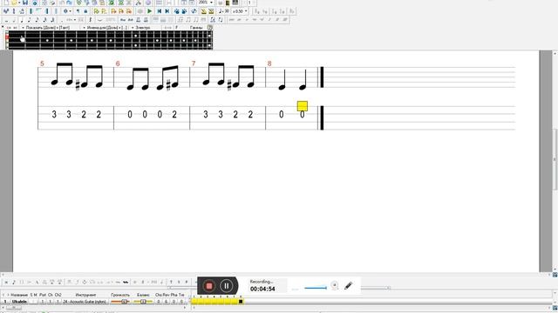Click the hand cursor dot on fretboard first fret
Image resolution: width=558 pixels, height=313 pixels.
(23, 39)
